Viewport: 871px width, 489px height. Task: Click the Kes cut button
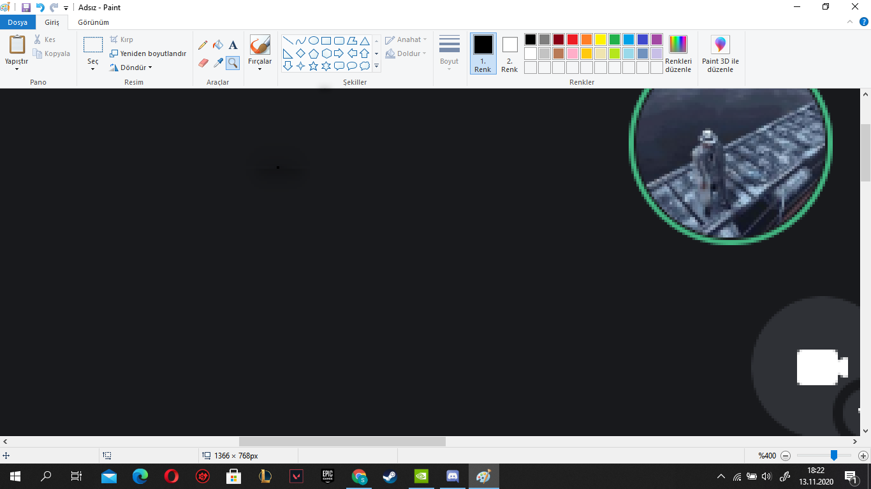[x=45, y=39]
